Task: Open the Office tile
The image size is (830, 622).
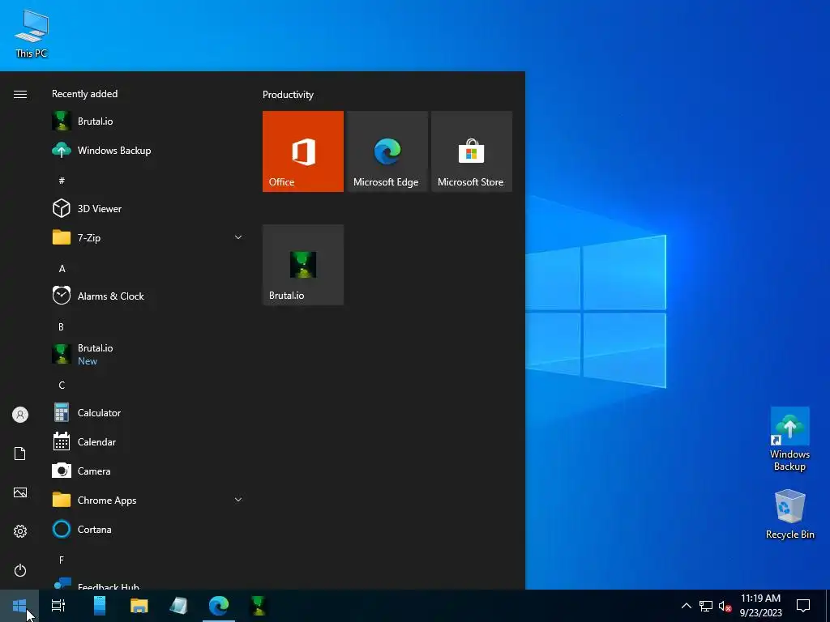Action: tap(303, 151)
